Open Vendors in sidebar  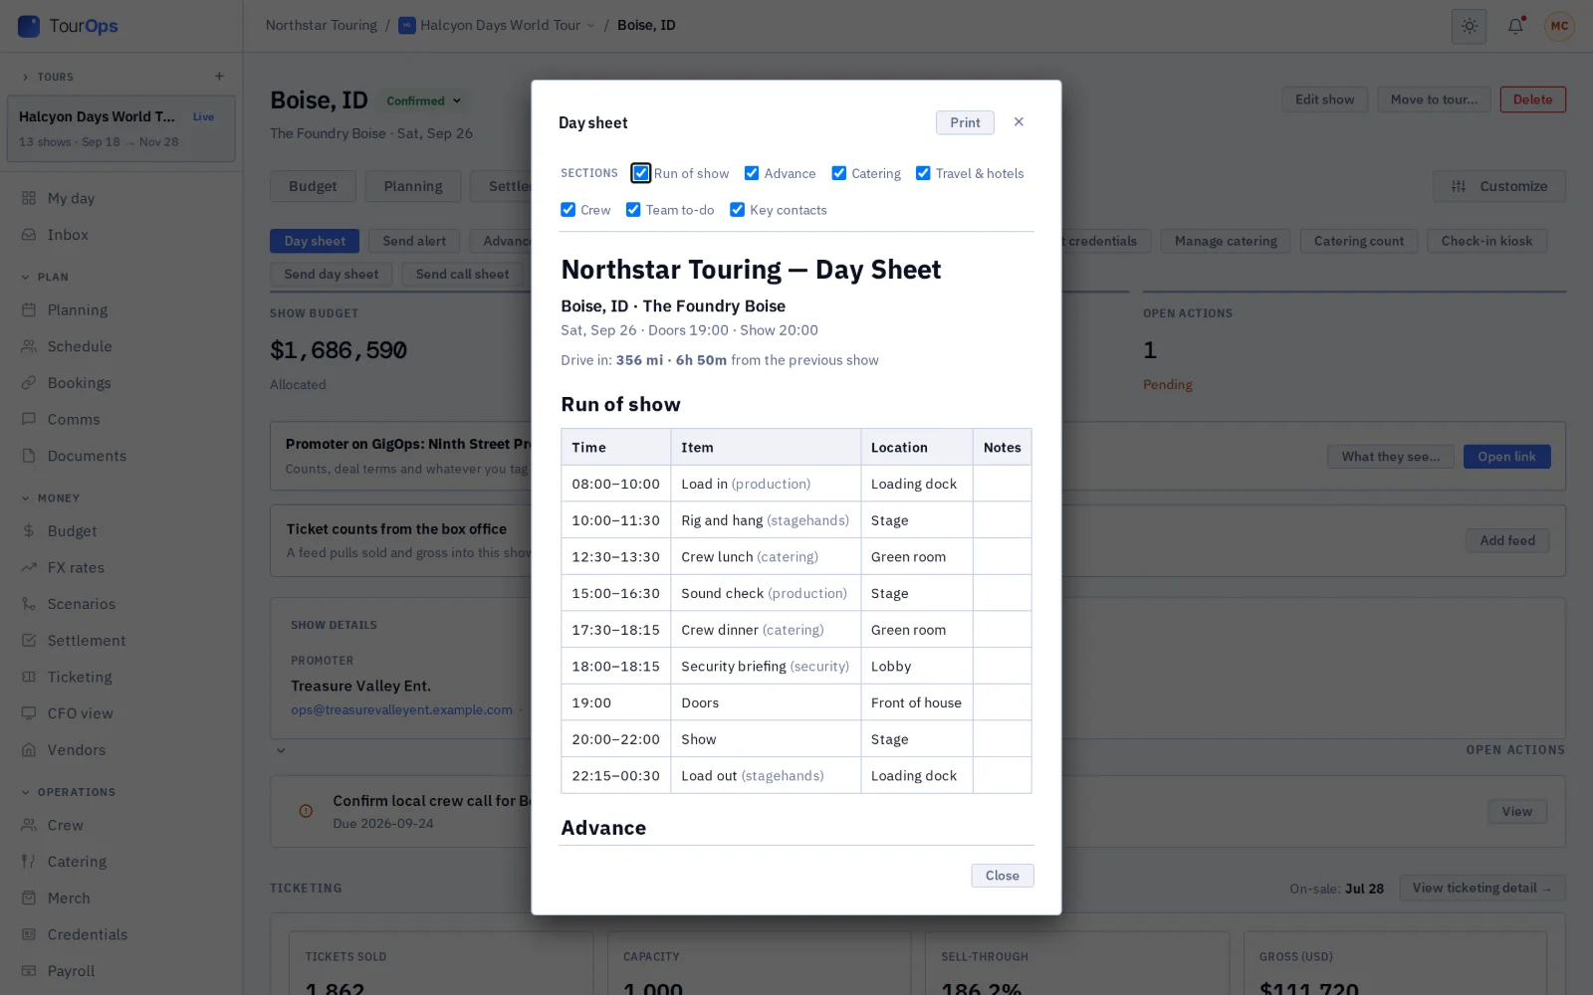(x=77, y=750)
